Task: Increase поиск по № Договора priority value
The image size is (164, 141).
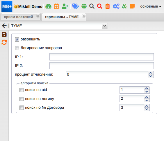Action: [x=147, y=106]
